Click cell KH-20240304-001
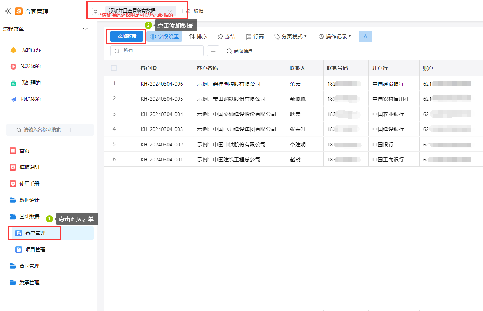Viewport: 483px width, 311px height. pos(165,160)
